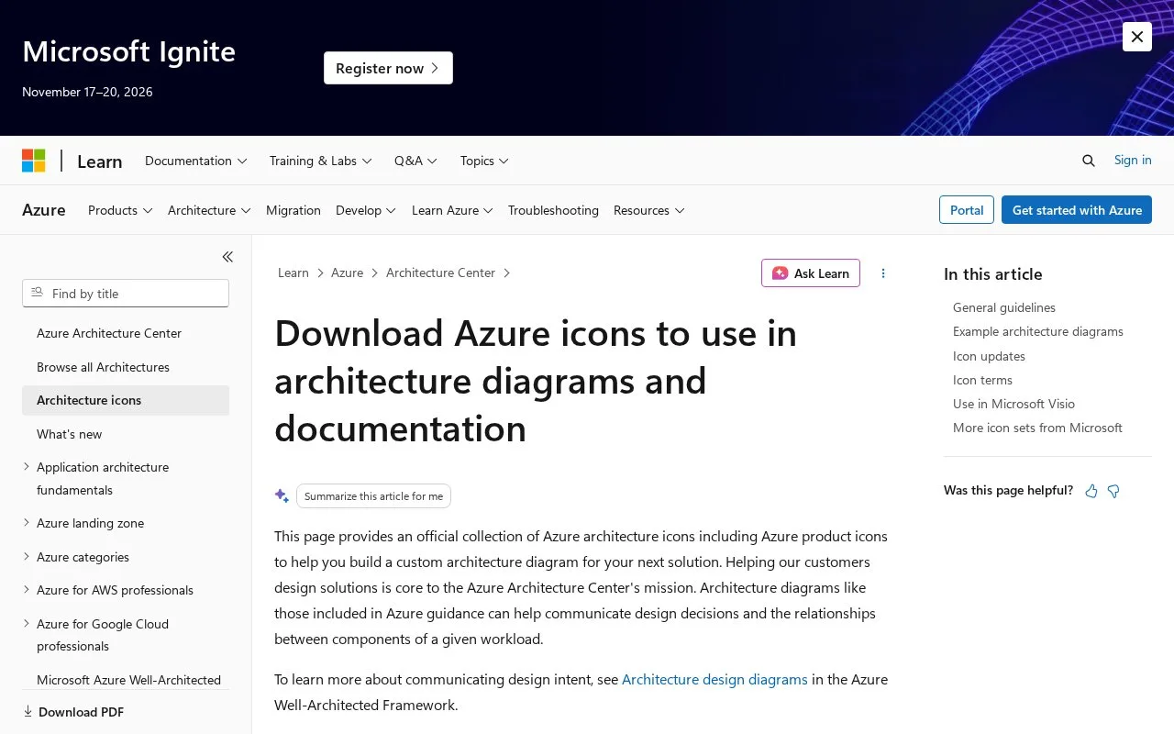Jump to General guidelines section
The height and width of the screenshot is (734, 1174).
(x=1004, y=307)
